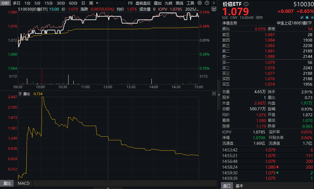Switch to 1分 chart period

pyautogui.click(x=28, y=3)
